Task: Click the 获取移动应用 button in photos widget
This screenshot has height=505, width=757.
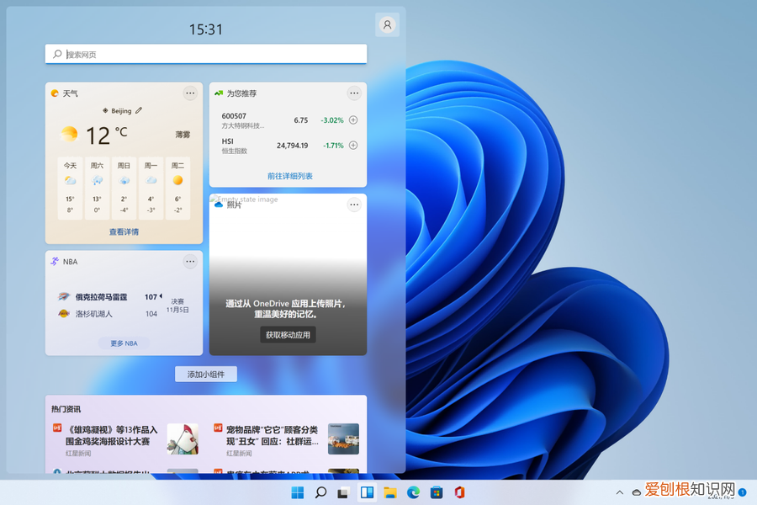Action: (287, 334)
